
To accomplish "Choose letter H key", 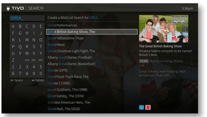I will 27,33.
